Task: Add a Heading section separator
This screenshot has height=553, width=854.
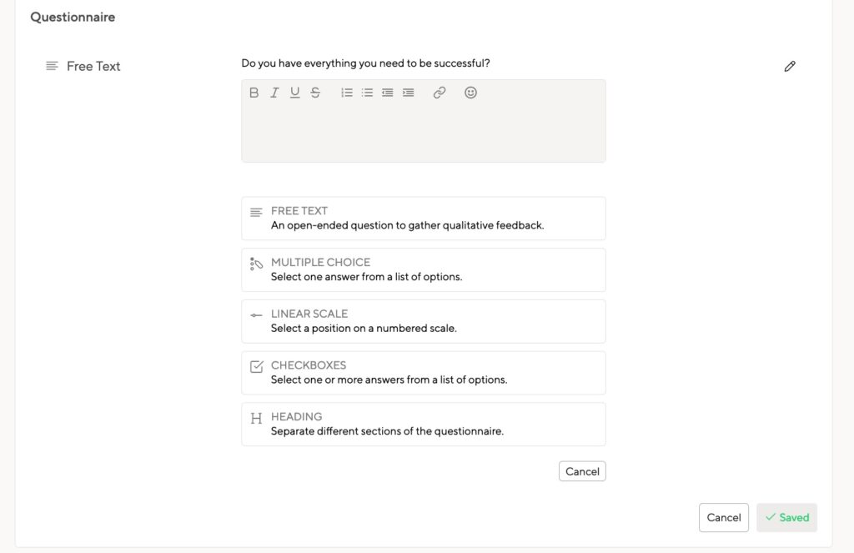Action: pyautogui.click(x=423, y=424)
